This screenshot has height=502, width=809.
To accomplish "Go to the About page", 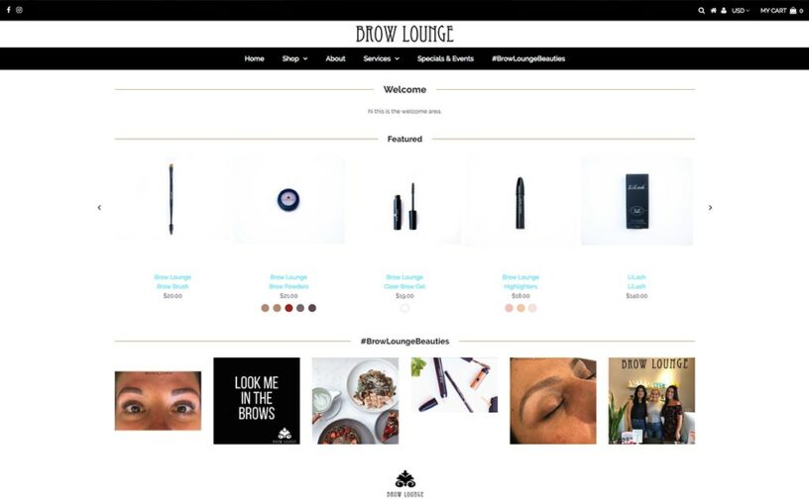I will pos(335,58).
